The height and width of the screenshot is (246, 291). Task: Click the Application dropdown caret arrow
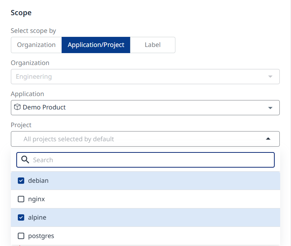(x=270, y=108)
